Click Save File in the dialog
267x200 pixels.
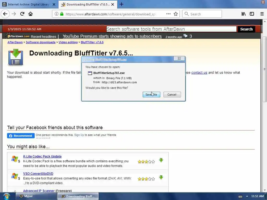(x=151, y=95)
